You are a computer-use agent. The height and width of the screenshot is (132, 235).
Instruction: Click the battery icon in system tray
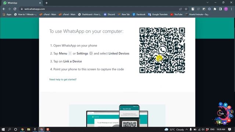click(195, 129)
